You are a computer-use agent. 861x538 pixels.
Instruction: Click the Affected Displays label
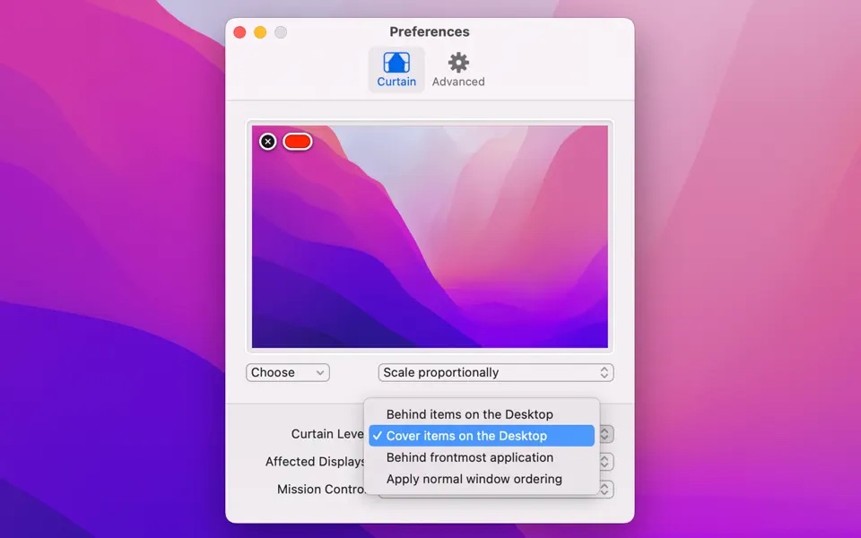pyautogui.click(x=315, y=462)
